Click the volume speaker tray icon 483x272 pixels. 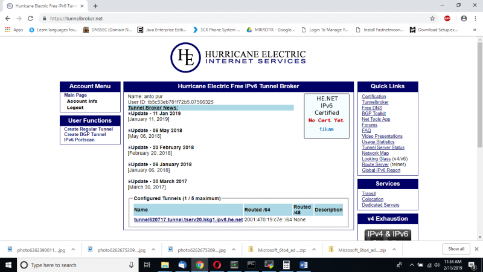(x=437, y=265)
